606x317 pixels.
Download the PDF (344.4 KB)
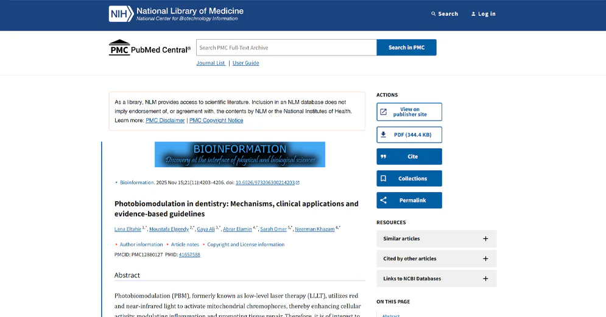(x=409, y=135)
